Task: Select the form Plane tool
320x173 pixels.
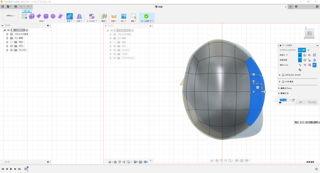Action: [39, 16]
